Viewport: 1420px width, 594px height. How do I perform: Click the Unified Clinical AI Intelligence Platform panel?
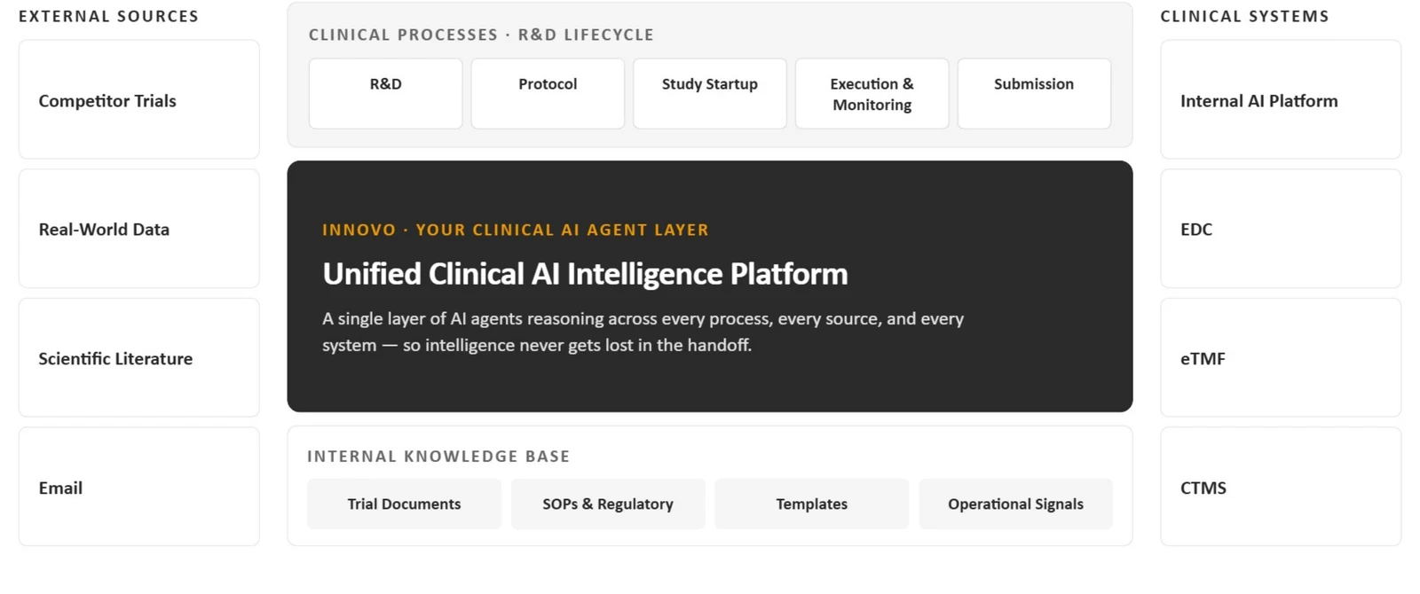(x=710, y=286)
